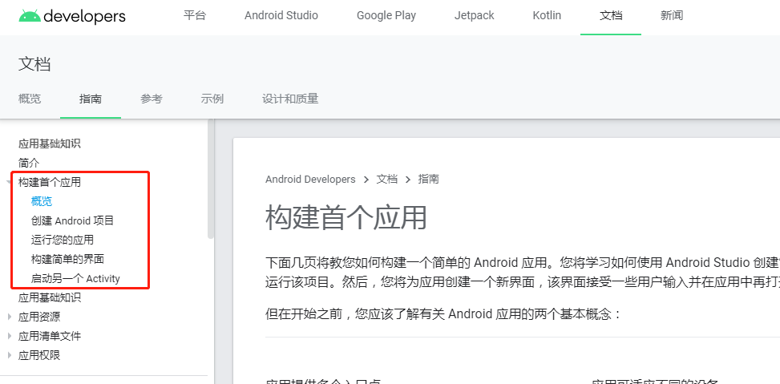Open 运行您的应用 page
The height and width of the screenshot is (384, 780).
coord(63,240)
